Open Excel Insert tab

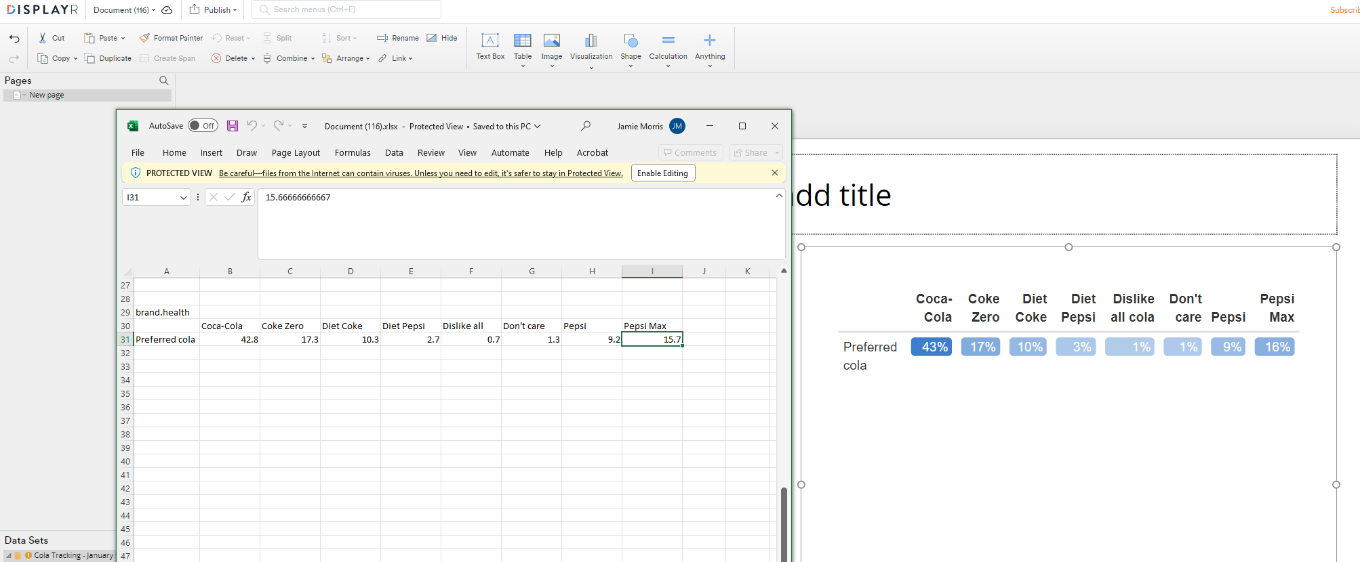point(212,153)
